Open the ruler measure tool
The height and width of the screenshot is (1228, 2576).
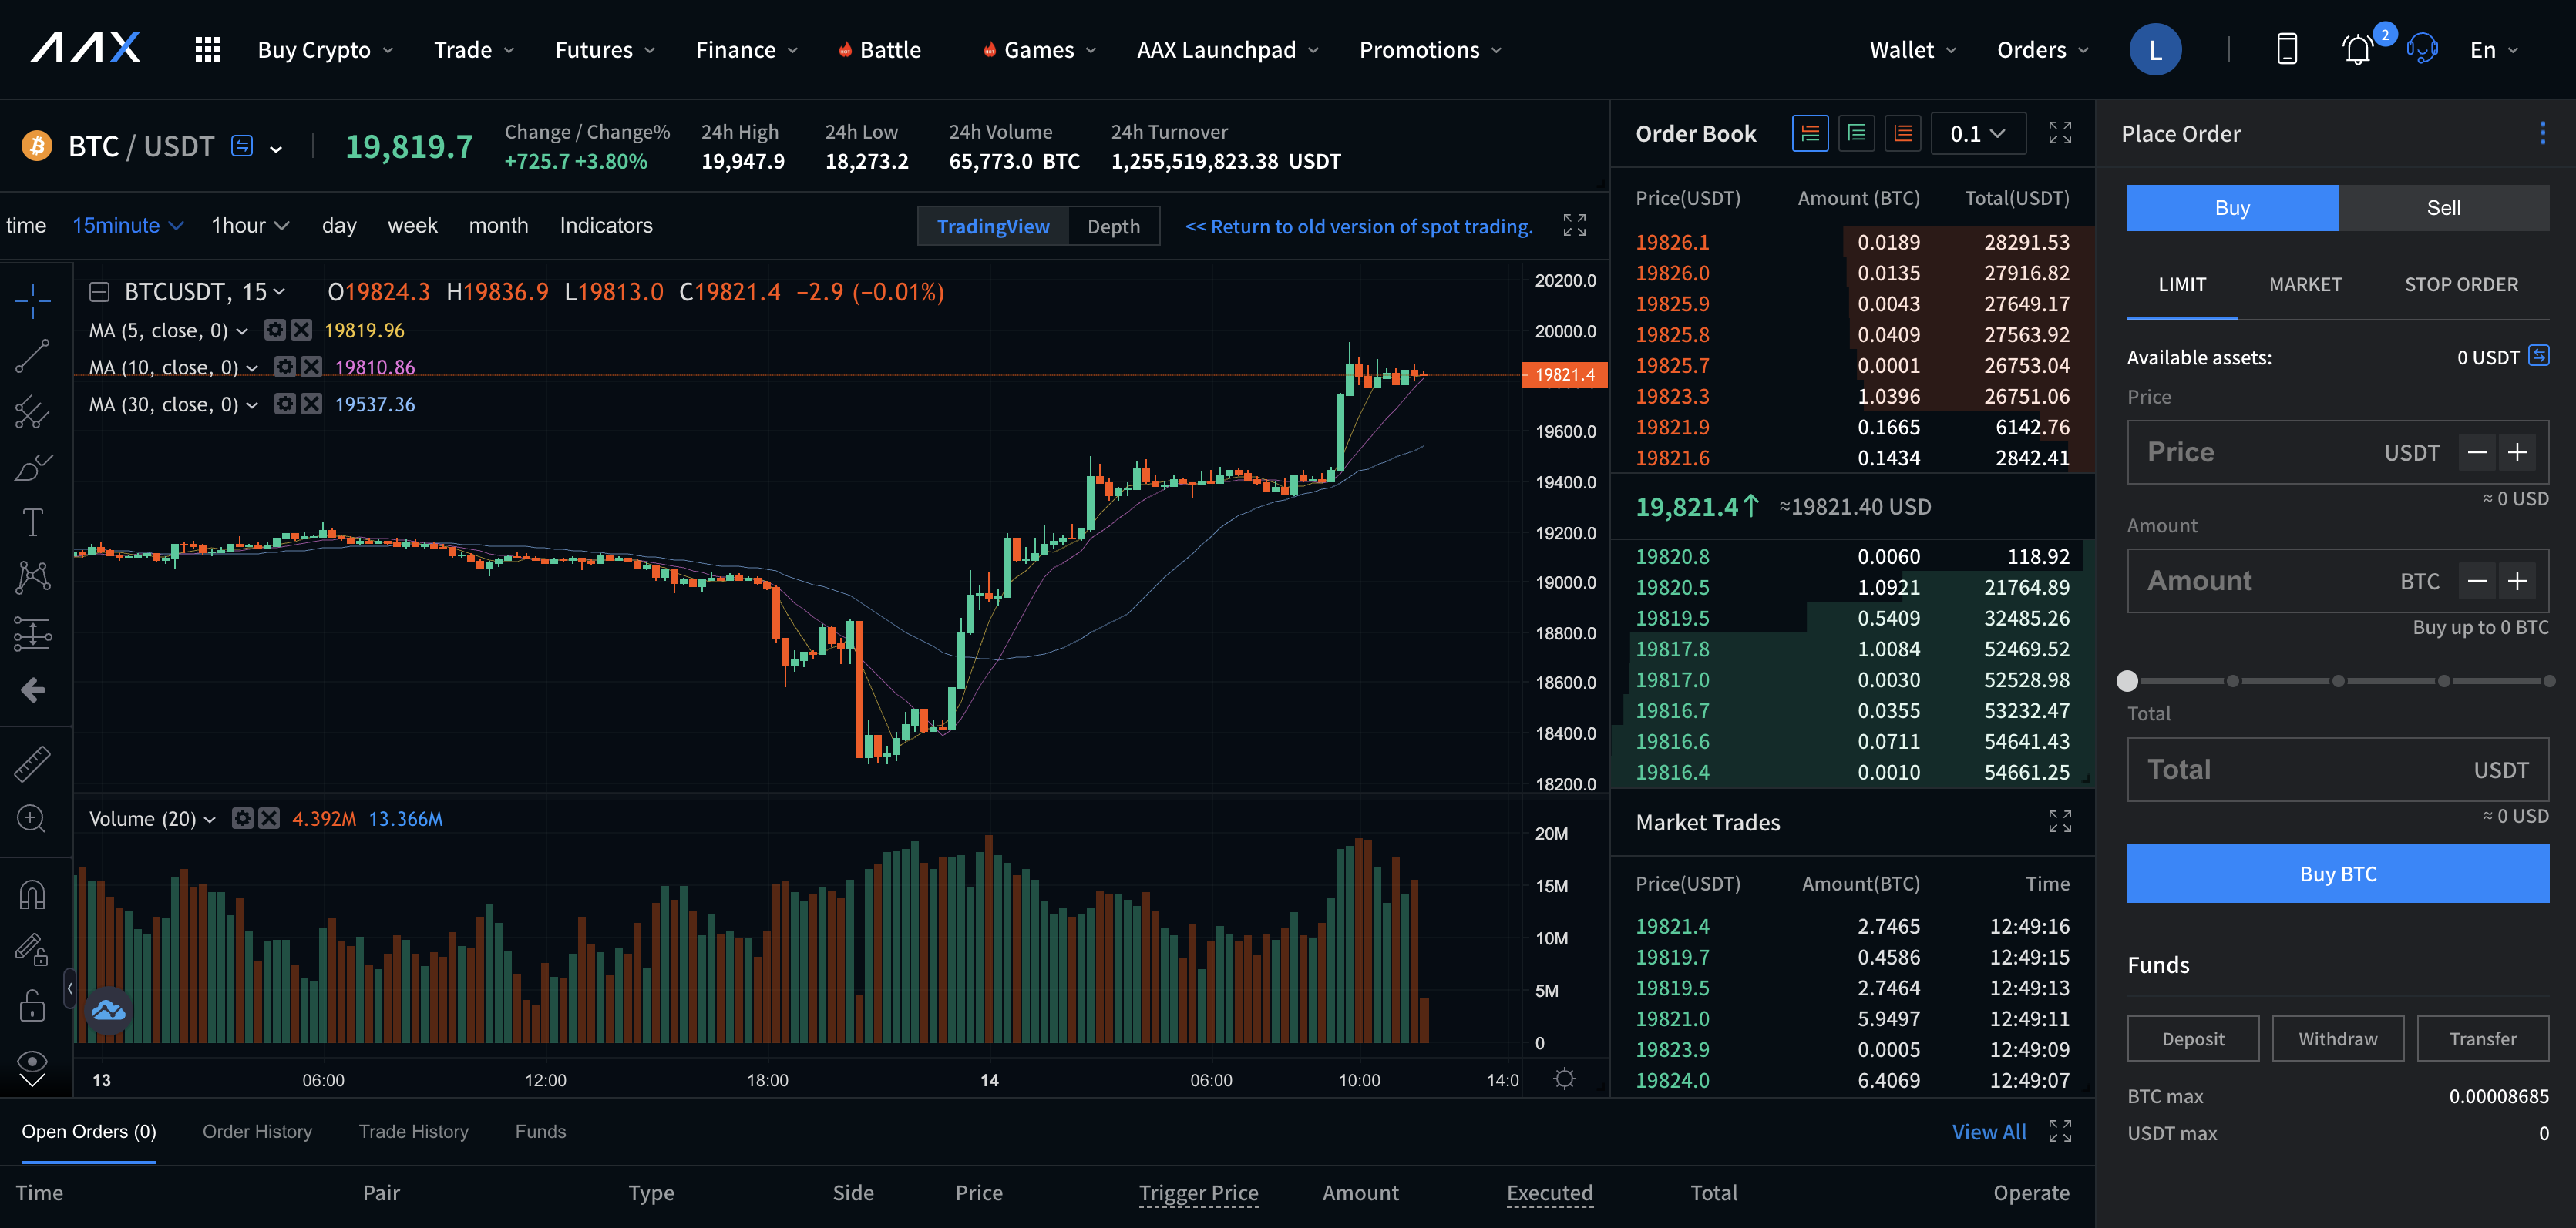tap(32, 763)
